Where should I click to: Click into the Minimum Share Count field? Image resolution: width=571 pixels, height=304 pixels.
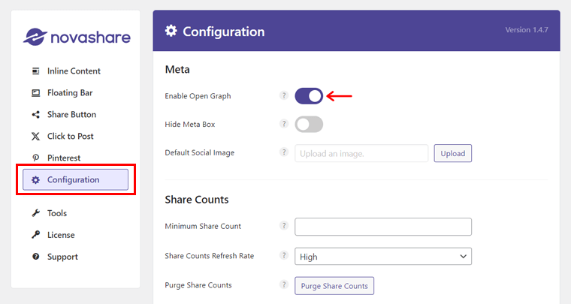click(383, 227)
